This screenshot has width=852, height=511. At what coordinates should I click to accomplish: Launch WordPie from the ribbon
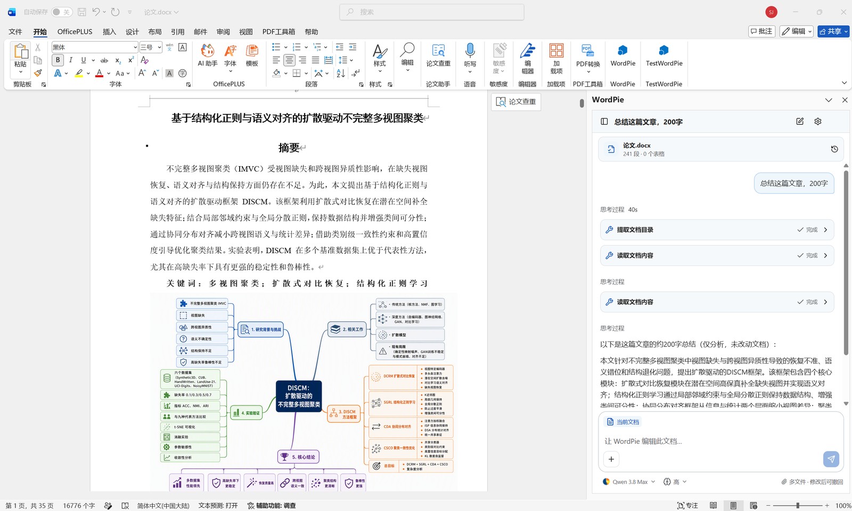[622, 55]
